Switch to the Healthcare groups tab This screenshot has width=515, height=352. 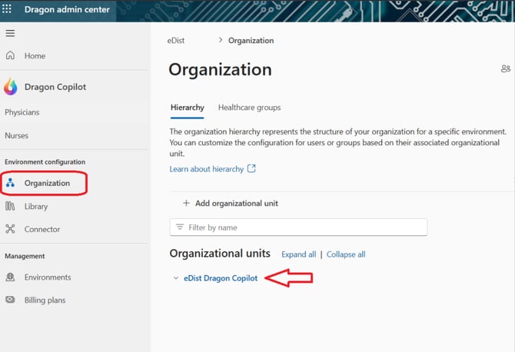click(x=249, y=108)
